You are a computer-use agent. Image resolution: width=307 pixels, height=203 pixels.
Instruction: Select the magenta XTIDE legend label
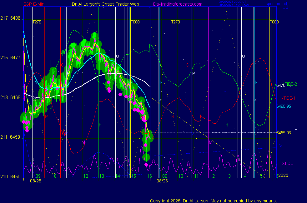click(288, 163)
